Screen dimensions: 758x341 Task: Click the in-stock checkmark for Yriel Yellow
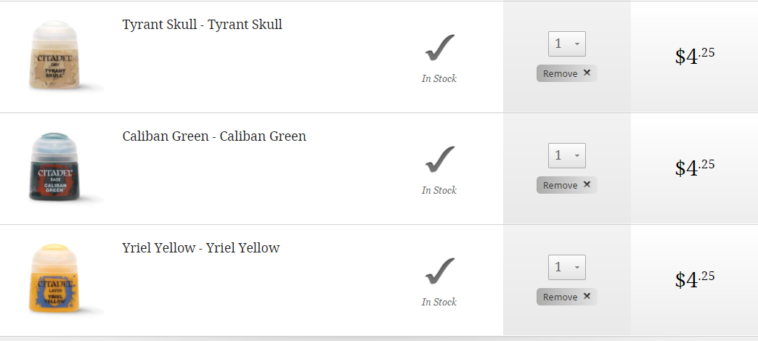(x=439, y=271)
